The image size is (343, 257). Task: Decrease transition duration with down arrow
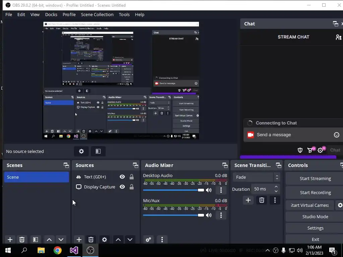click(276, 191)
